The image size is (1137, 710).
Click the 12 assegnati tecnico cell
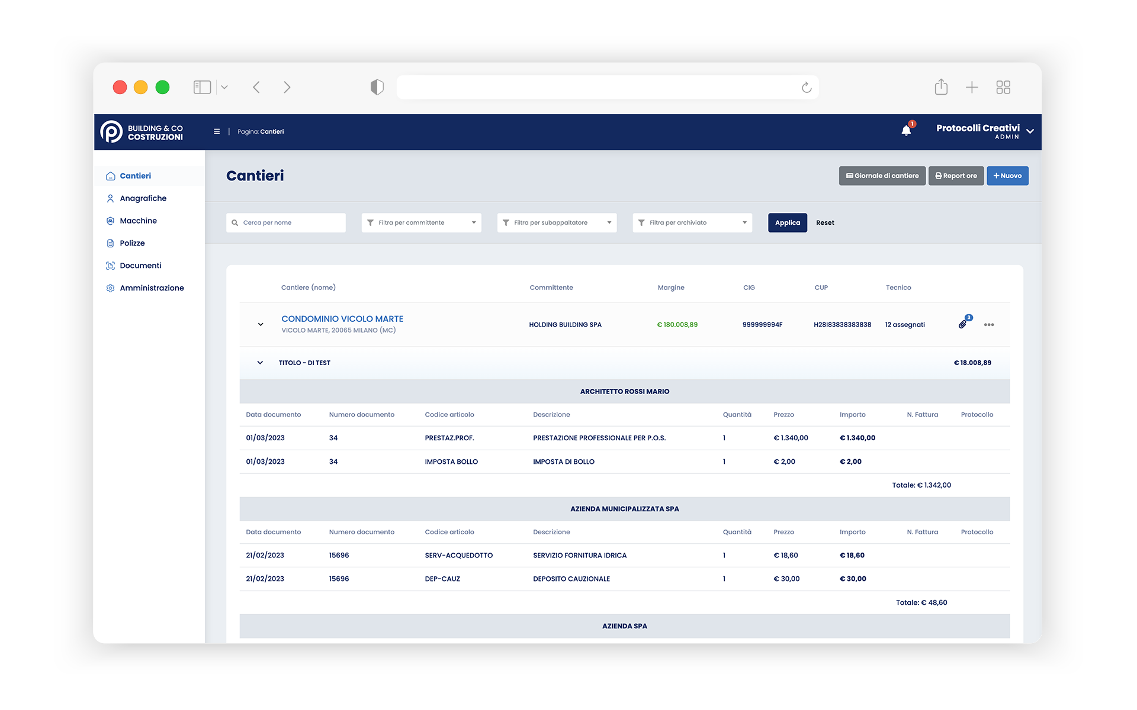[x=905, y=325]
